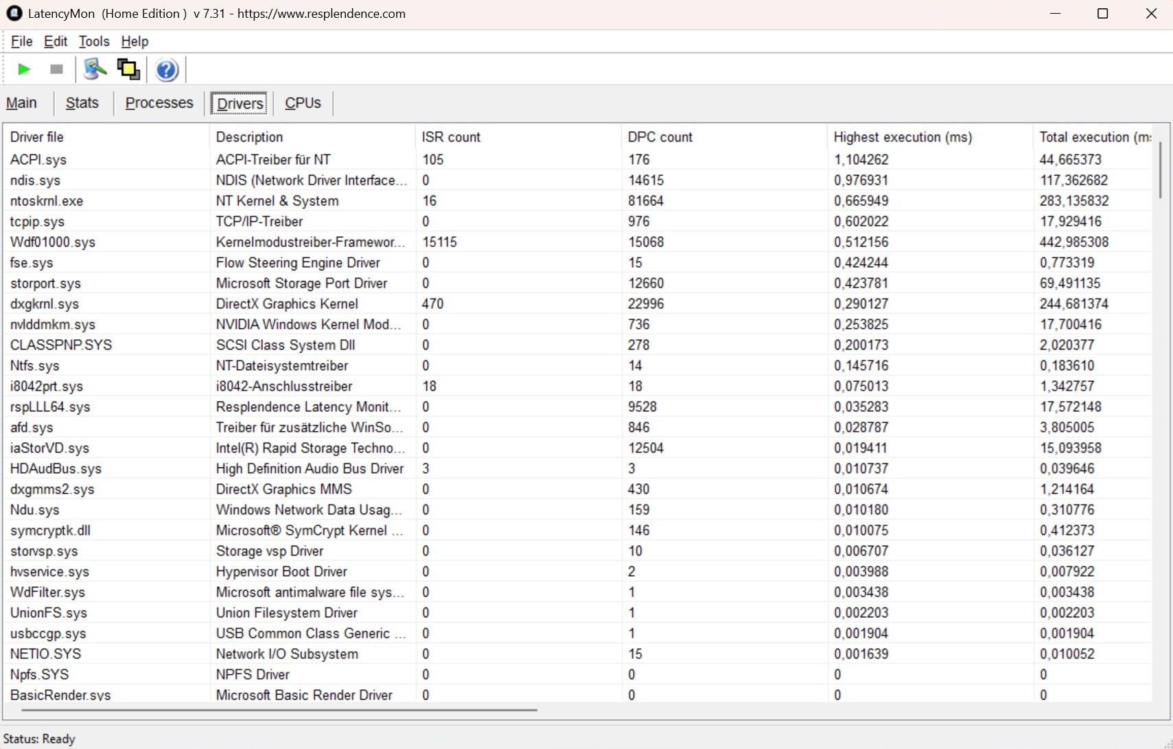This screenshot has width=1173, height=749.
Task: Select the dxgkrnl.sys driver row
Action: pos(578,303)
